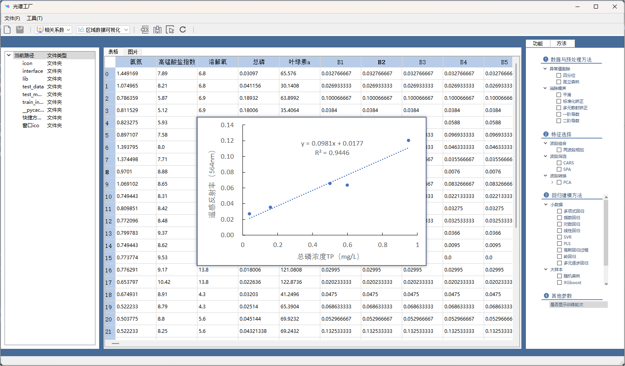Screen dimensions: 625x366
Task: Click the refresh toolbar icon
Action: tap(183, 29)
